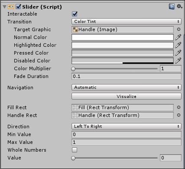Click the Color Multiplier slider handle

73,69
